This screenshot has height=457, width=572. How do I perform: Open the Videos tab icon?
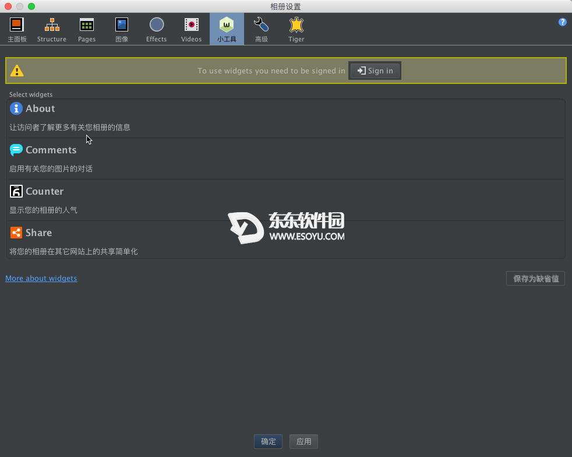point(192,25)
